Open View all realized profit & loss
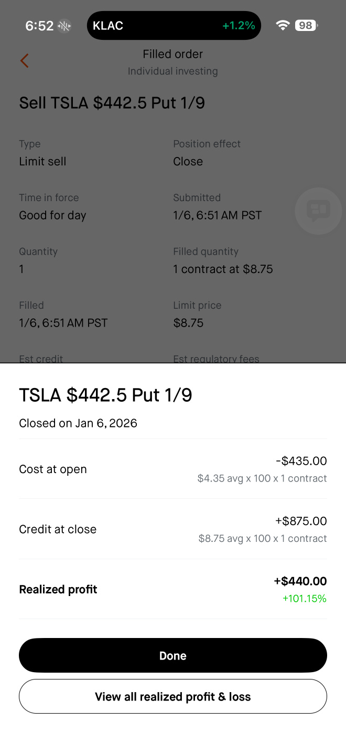Viewport: 346px width, 753px height. 173,696
